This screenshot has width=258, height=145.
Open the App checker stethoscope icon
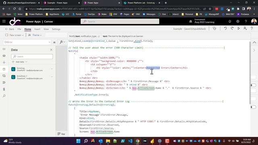pos(214,29)
